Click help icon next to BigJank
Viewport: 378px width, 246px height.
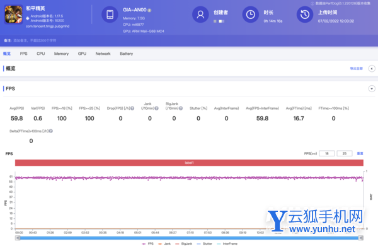(x=181, y=108)
